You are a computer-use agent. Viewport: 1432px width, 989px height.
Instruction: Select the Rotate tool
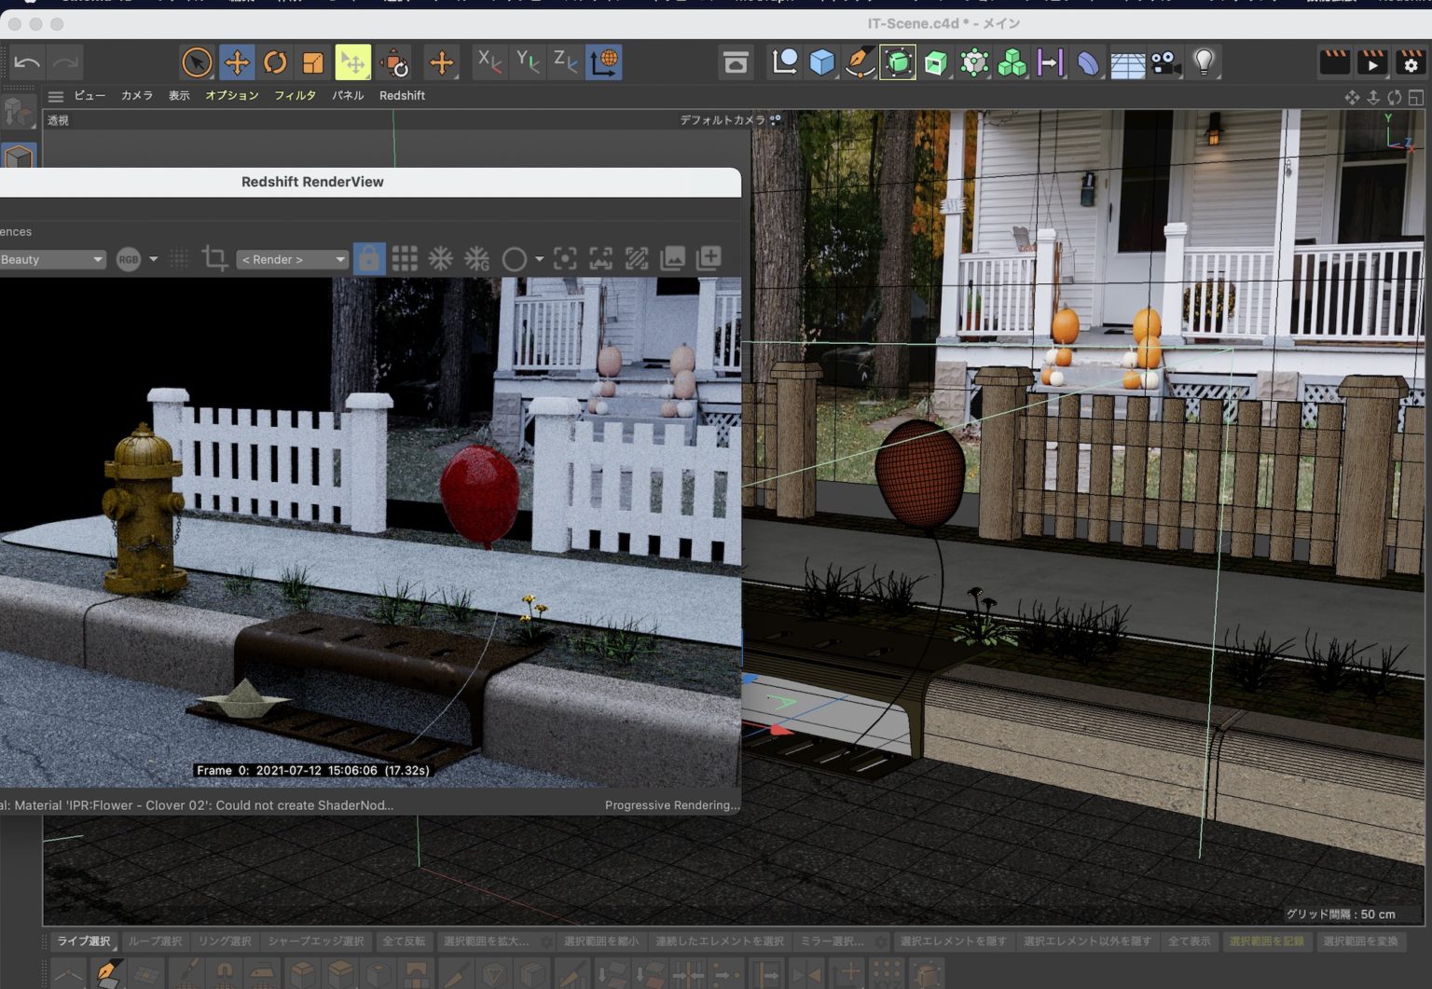[x=275, y=62]
